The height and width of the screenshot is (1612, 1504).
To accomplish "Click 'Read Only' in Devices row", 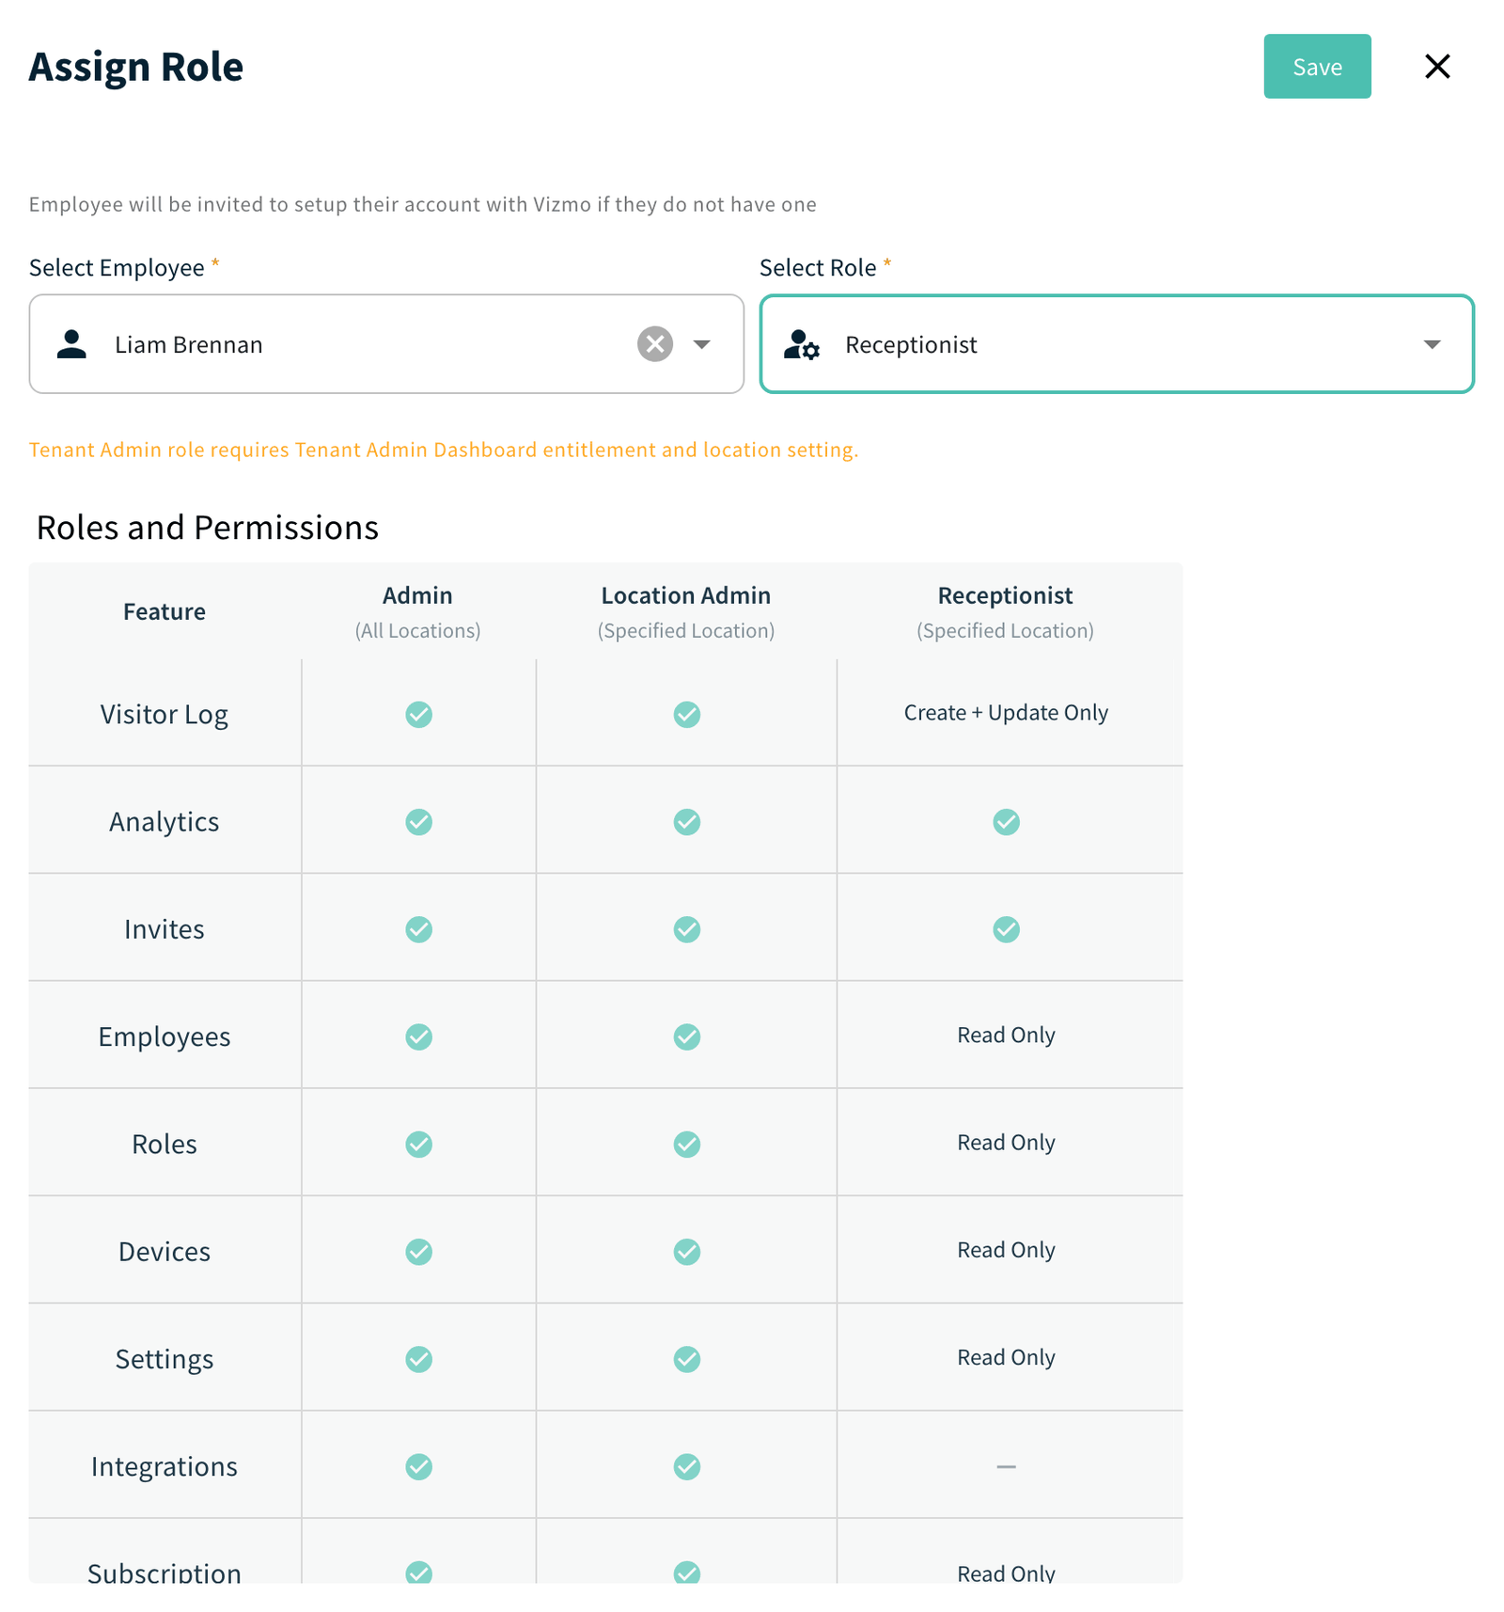I will click(x=1006, y=1250).
